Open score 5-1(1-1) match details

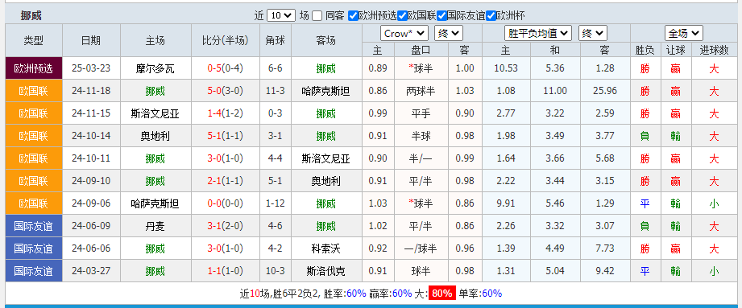(x=226, y=136)
